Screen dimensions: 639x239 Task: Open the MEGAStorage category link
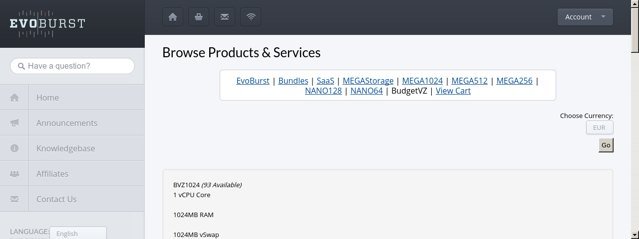pyautogui.click(x=368, y=81)
